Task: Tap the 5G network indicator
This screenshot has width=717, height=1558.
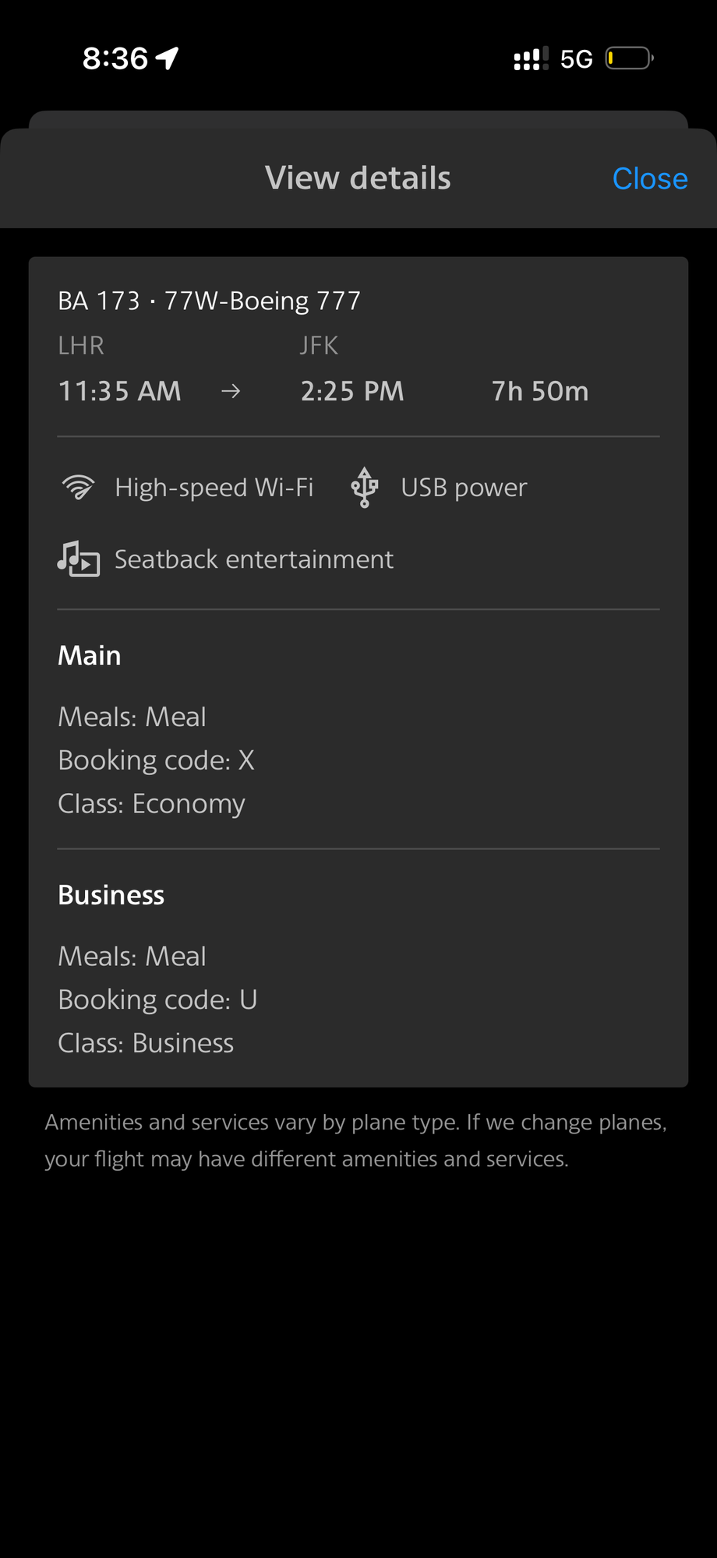Action: [577, 59]
